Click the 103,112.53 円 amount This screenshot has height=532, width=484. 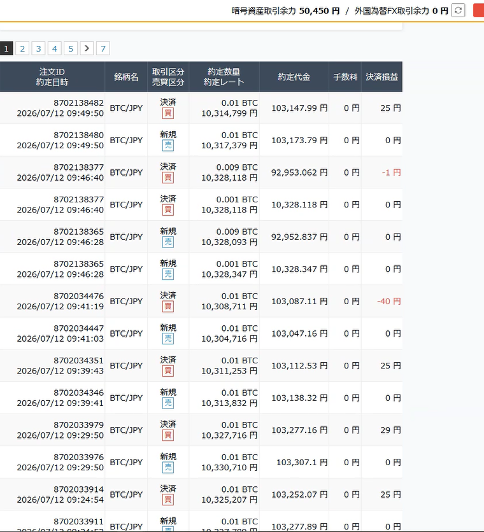coord(299,366)
